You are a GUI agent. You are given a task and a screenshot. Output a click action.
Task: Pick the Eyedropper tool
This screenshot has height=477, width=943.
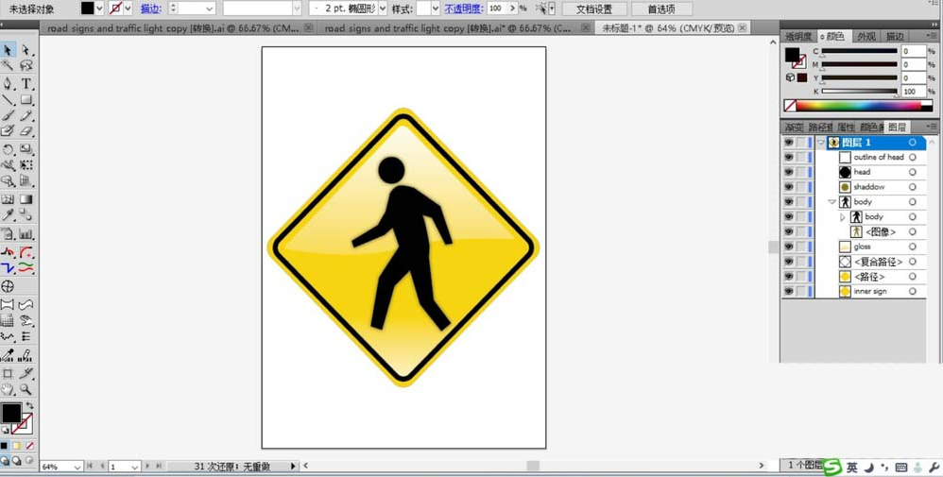8,214
